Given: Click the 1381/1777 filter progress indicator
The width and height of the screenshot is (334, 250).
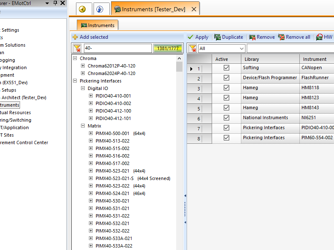Looking at the screenshot, I should [x=168, y=48].
